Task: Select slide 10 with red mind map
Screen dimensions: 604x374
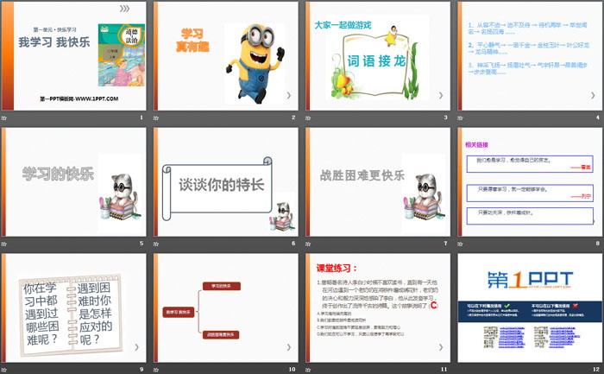Action: pyautogui.click(x=226, y=308)
